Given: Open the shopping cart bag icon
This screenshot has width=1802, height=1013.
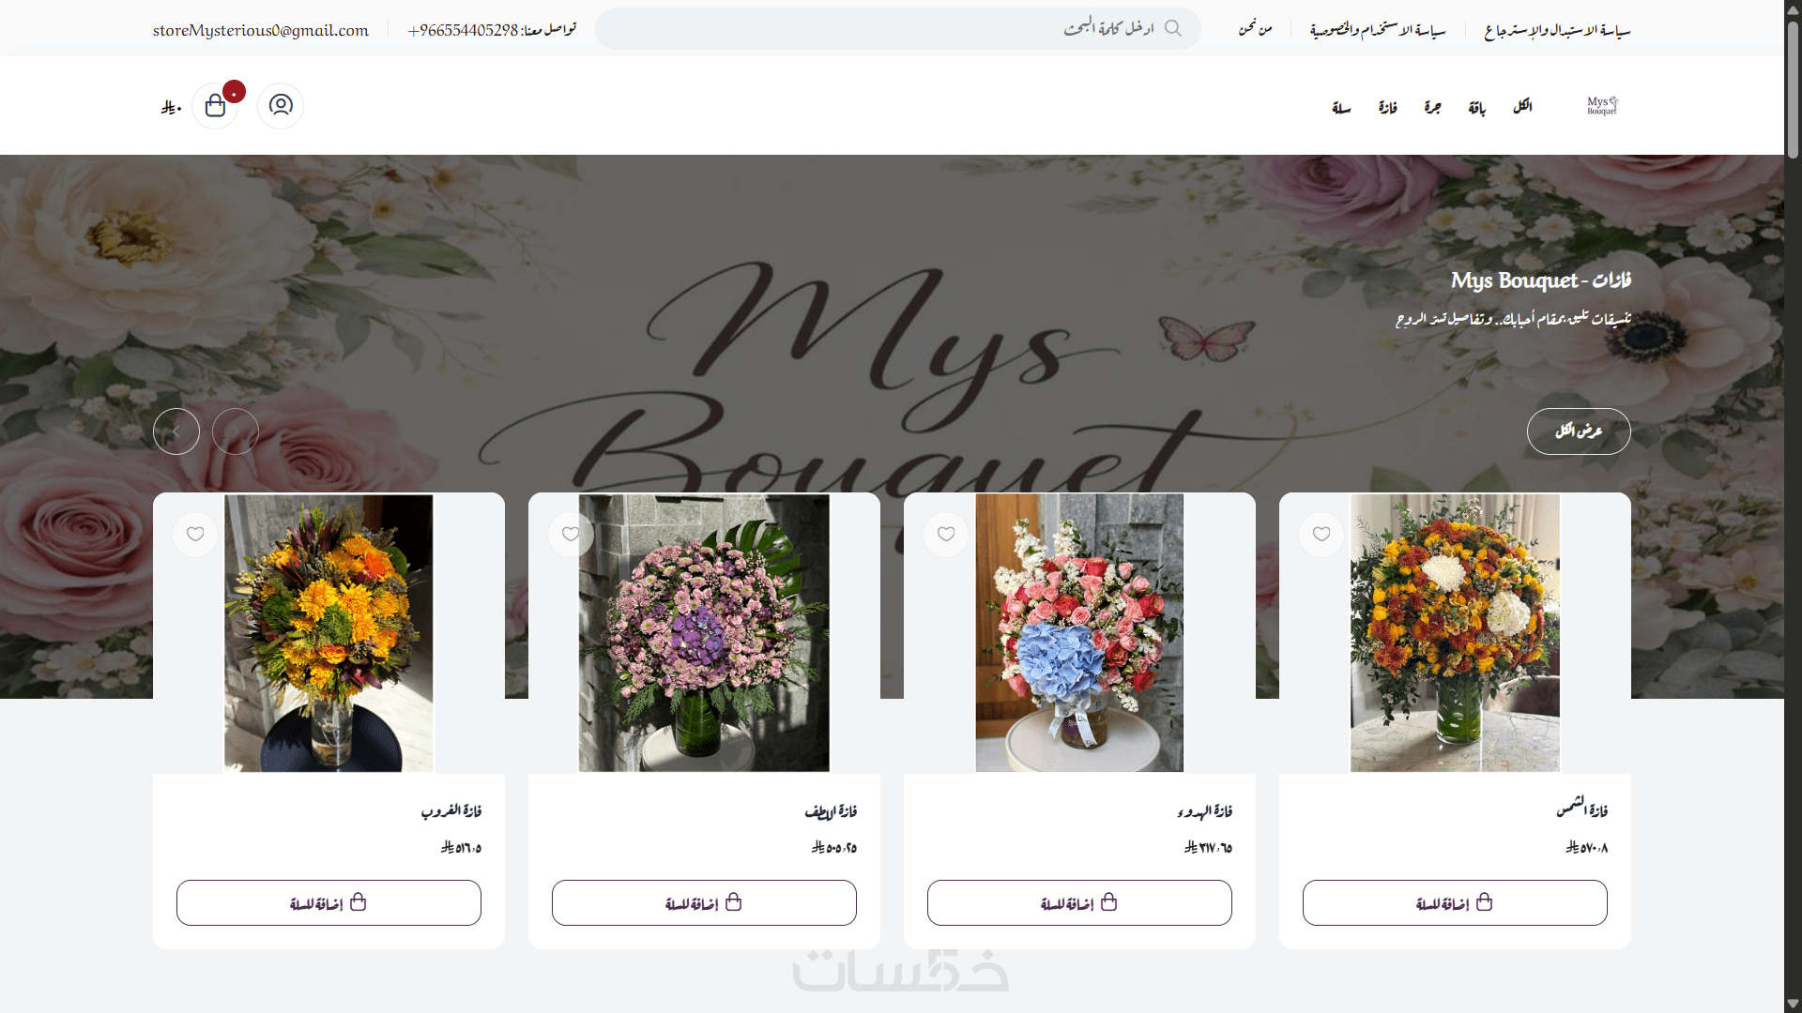Looking at the screenshot, I should pyautogui.click(x=215, y=106).
